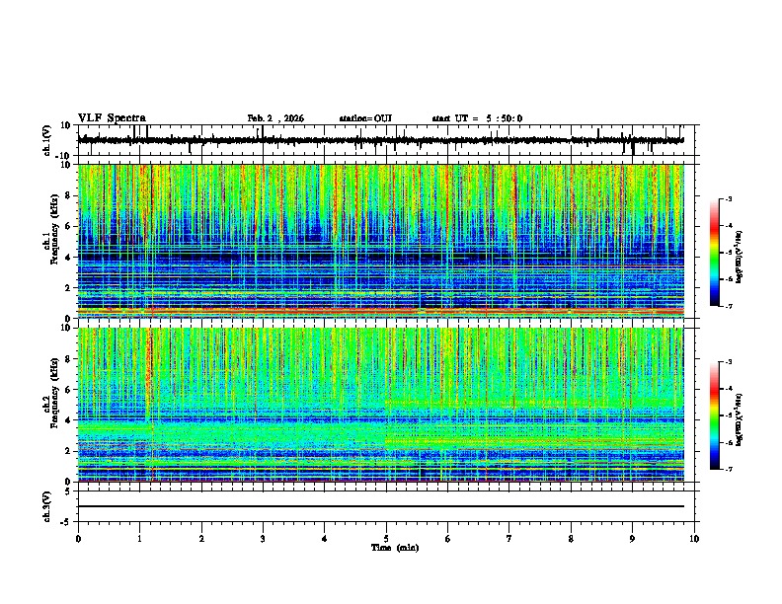The image size is (782, 604).
Task: Click the "-7" tick on ch.1 colorbar
Action: [728, 306]
